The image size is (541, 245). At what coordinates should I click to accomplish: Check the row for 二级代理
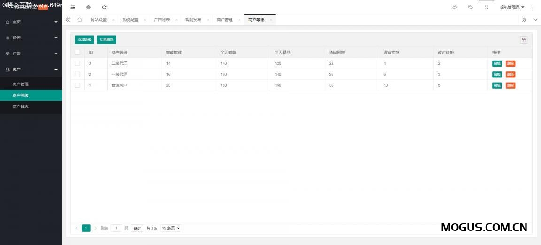point(77,63)
